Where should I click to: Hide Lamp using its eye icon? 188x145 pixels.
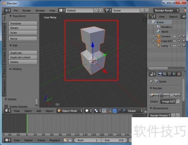pyautogui.click(x=174, y=46)
